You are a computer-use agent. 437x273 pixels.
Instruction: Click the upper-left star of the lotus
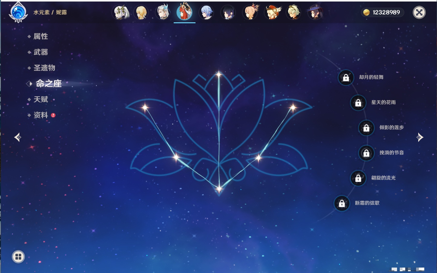pos(145,107)
